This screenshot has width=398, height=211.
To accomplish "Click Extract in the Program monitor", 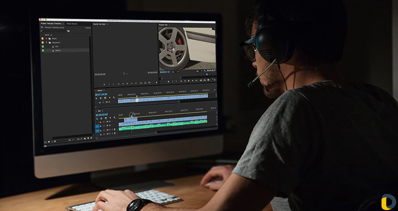I will coord(205,80).
